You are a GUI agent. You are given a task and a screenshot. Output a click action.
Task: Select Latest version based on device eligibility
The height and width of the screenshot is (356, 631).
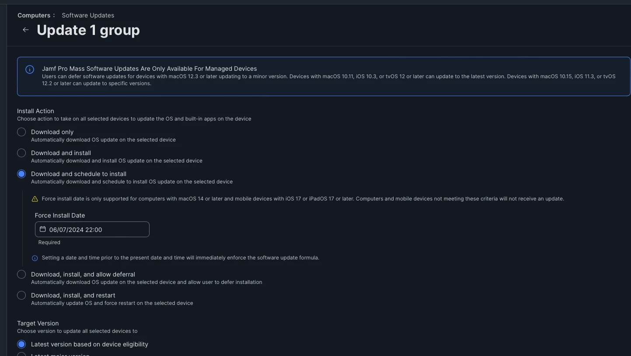(x=21, y=344)
